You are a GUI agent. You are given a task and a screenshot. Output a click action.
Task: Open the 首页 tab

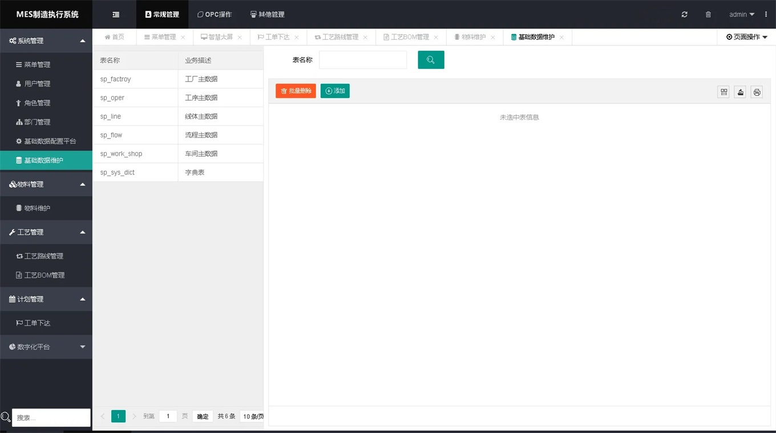pos(114,37)
